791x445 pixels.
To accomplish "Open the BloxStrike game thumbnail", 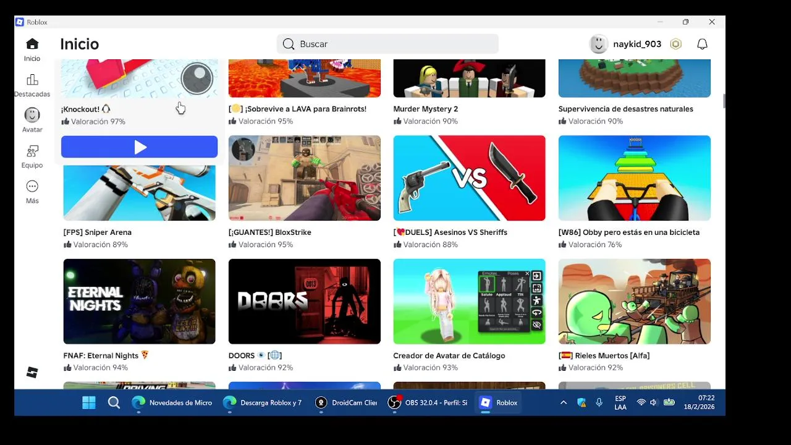I will [305, 178].
